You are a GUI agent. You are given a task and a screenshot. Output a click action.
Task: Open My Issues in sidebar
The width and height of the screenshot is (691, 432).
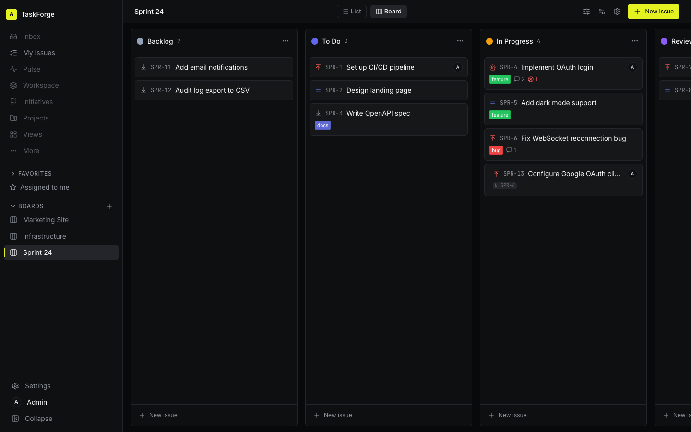point(61,53)
